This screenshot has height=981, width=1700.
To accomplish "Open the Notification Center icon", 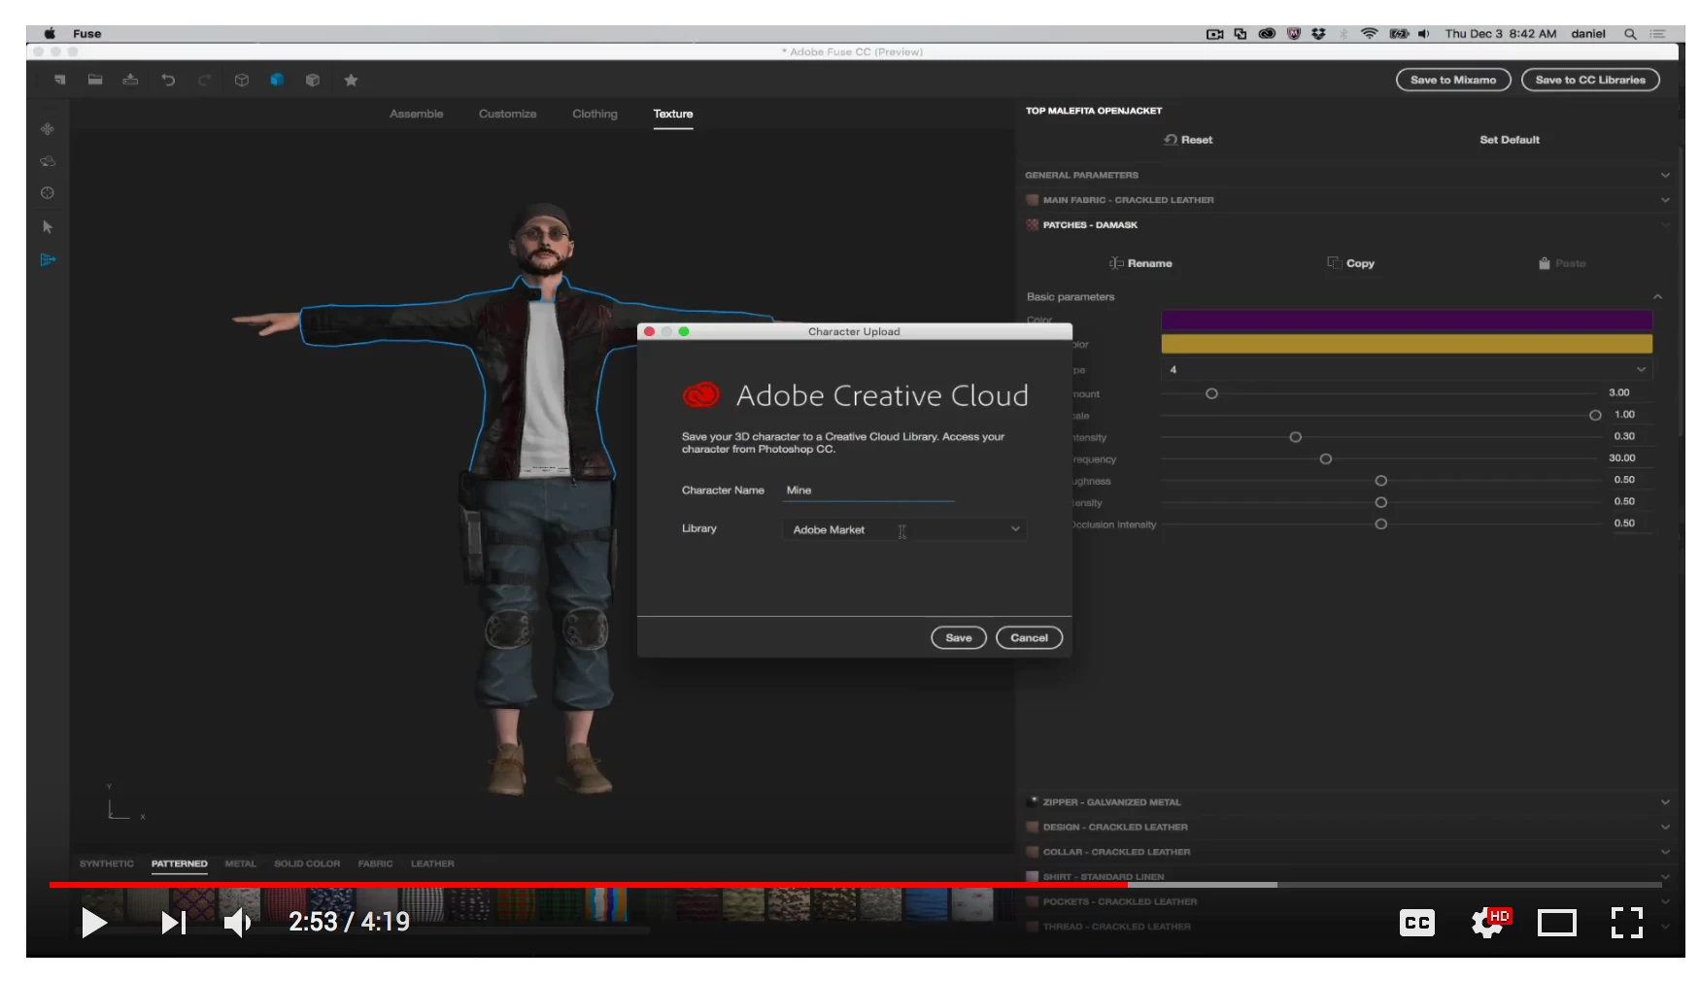I will click(x=1657, y=33).
